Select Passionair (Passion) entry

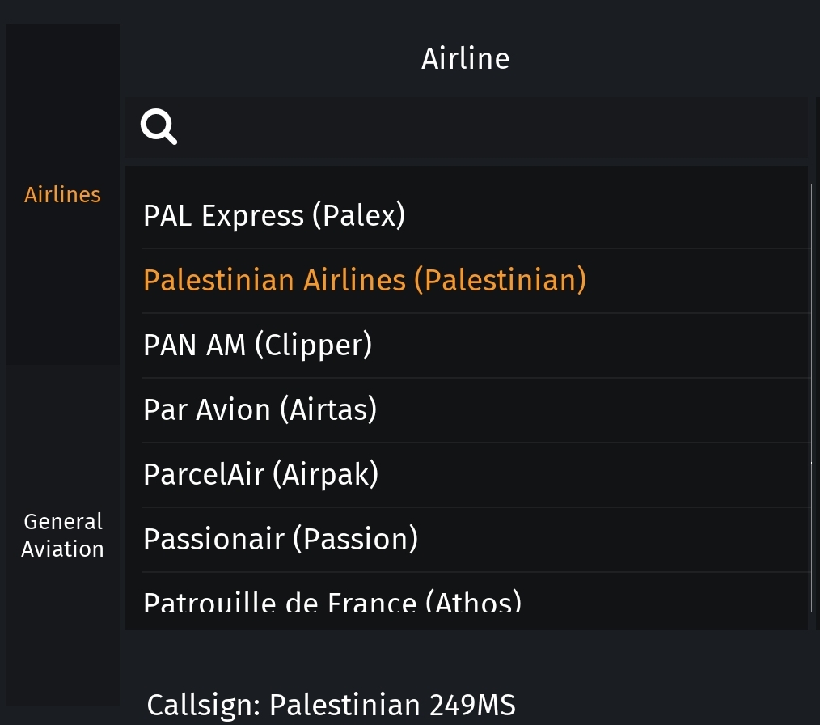280,539
